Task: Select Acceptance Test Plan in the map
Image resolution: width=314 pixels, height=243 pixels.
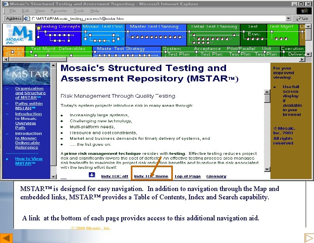Action: click(x=208, y=51)
